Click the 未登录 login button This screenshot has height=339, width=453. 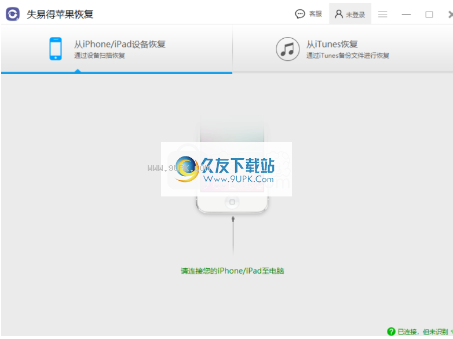click(350, 14)
